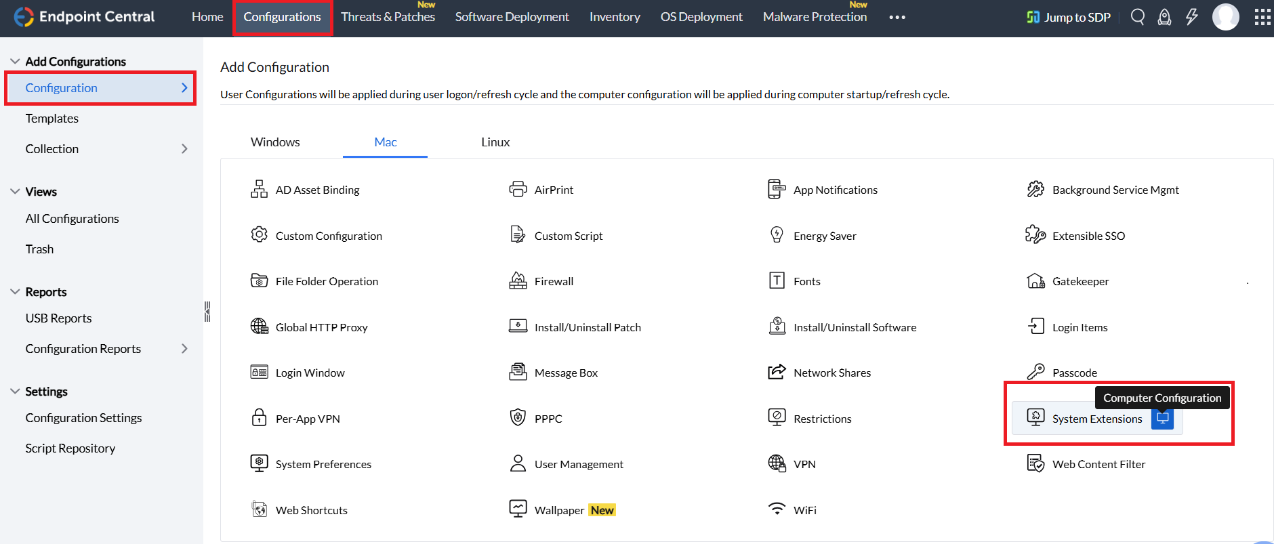Click Computer Configuration button beside System Extensions
1274x544 pixels.
coord(1162,419)
